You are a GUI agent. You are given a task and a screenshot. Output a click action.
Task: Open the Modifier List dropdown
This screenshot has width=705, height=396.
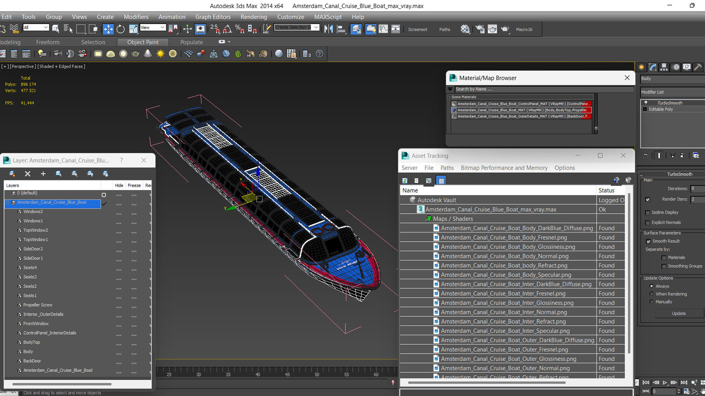pos(672,92)
